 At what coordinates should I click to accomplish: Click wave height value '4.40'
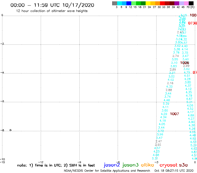pyautogui.click(x=184, y=46)
